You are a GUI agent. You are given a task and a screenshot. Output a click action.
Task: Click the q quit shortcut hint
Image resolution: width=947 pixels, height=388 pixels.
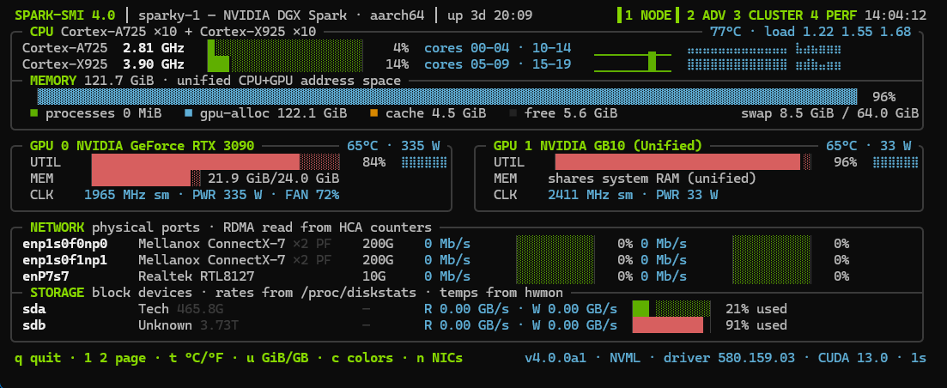(x=38, y=358)
